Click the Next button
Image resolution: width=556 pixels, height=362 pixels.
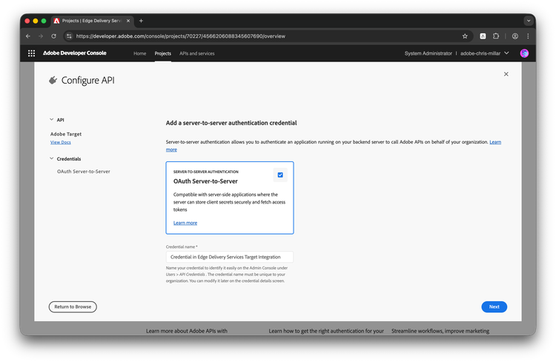[494, 306]
